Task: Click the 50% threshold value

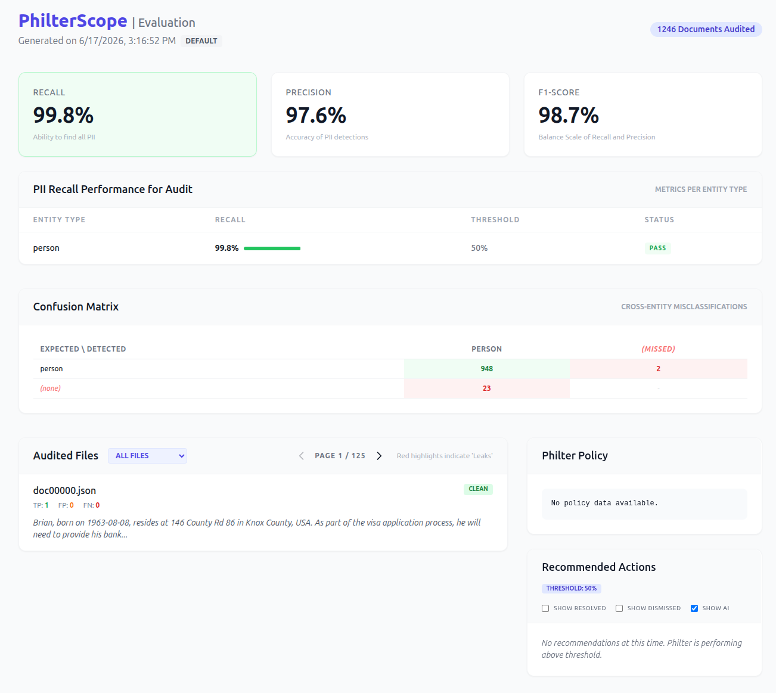Action: coord(479,248)
